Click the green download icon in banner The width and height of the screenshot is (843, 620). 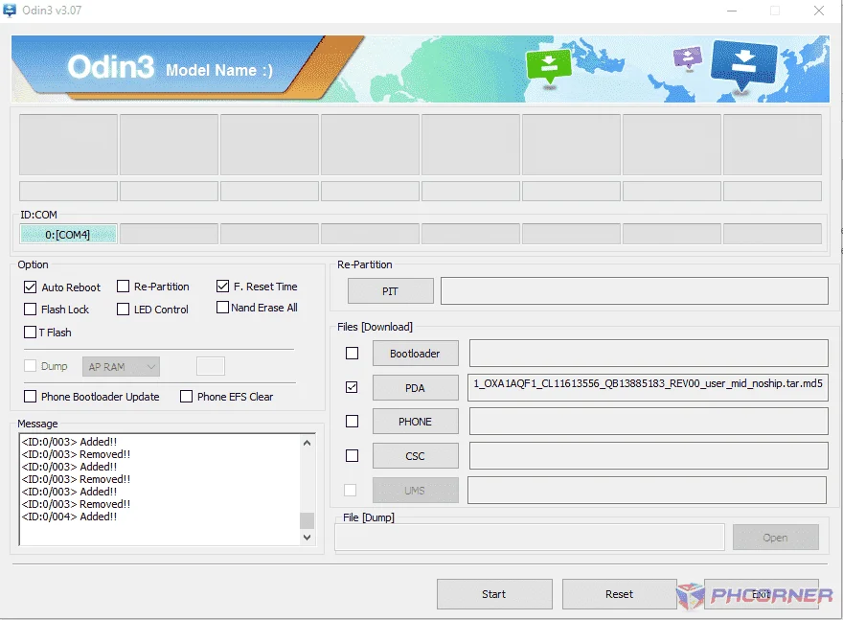tap(548, 67)
